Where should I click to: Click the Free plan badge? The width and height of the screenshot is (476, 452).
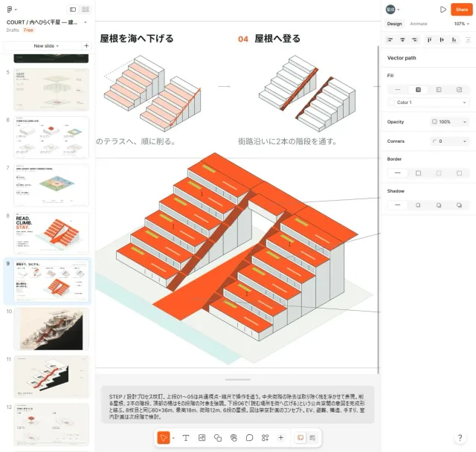pyautogui.click(x=28, y=30)
